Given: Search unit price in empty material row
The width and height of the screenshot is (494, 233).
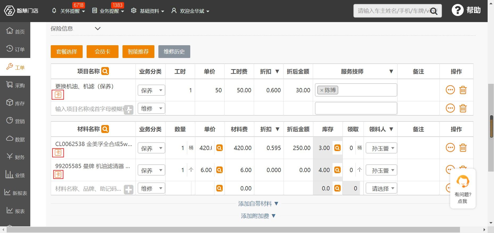Looking at the screenshot, I should (219, 188).
